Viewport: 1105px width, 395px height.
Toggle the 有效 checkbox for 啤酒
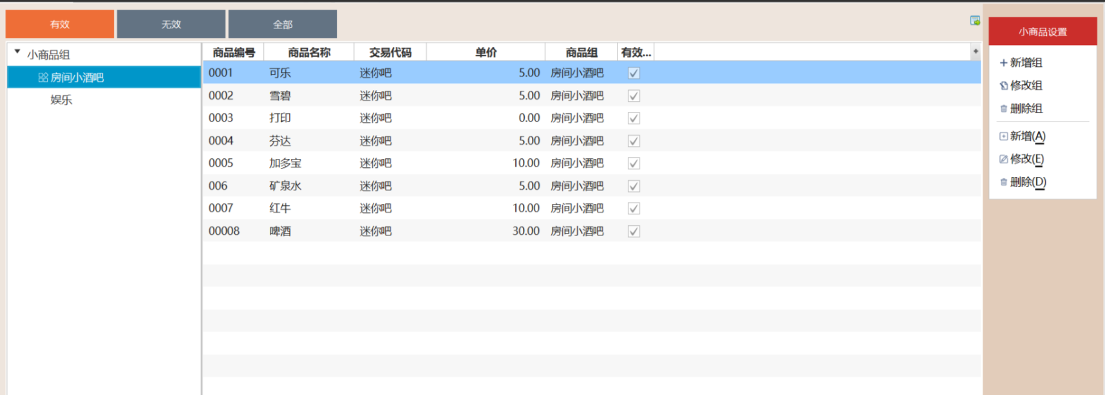click(634, 232)
